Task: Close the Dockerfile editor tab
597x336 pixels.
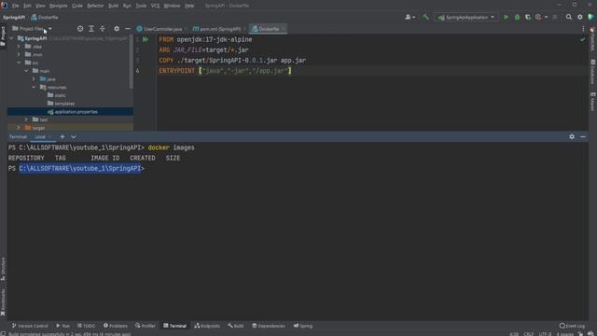Action: coord(283,29)
